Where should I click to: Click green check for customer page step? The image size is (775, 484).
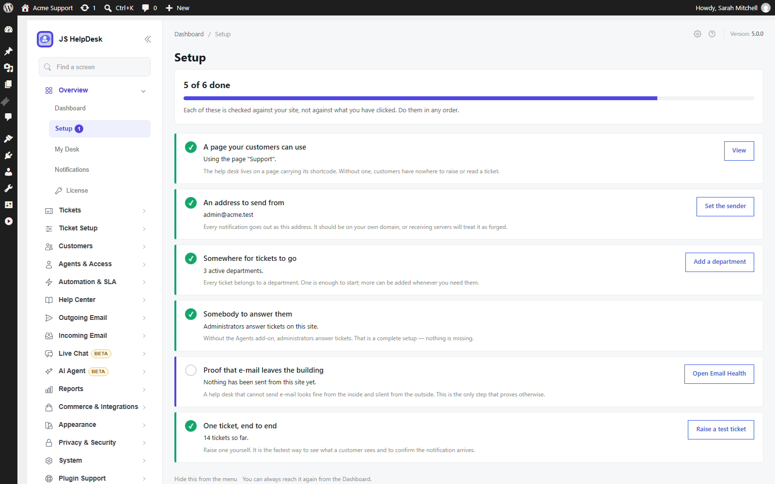[x=191, y=147]
